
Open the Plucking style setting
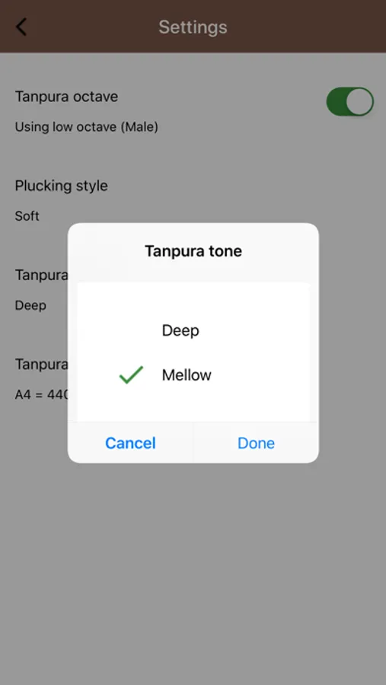(x=61, y=186)
